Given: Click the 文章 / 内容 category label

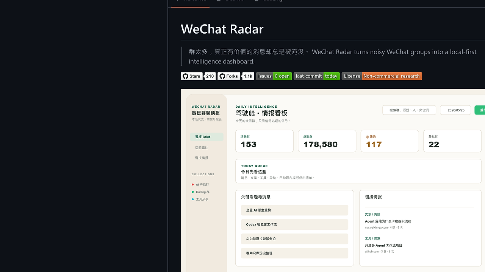Looking at the screenshot, I should click(x=372, y=215).
